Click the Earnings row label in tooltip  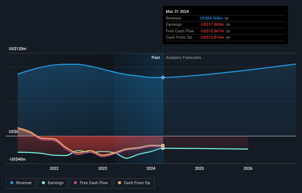pyautogui.click(x=174, y=24)
